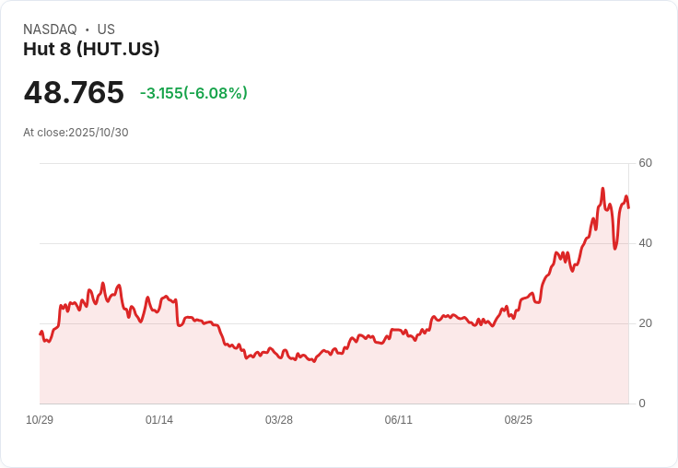Screen dimensions: 678x468
Task: Click the leftmost start of the price line
Action: 41,333
